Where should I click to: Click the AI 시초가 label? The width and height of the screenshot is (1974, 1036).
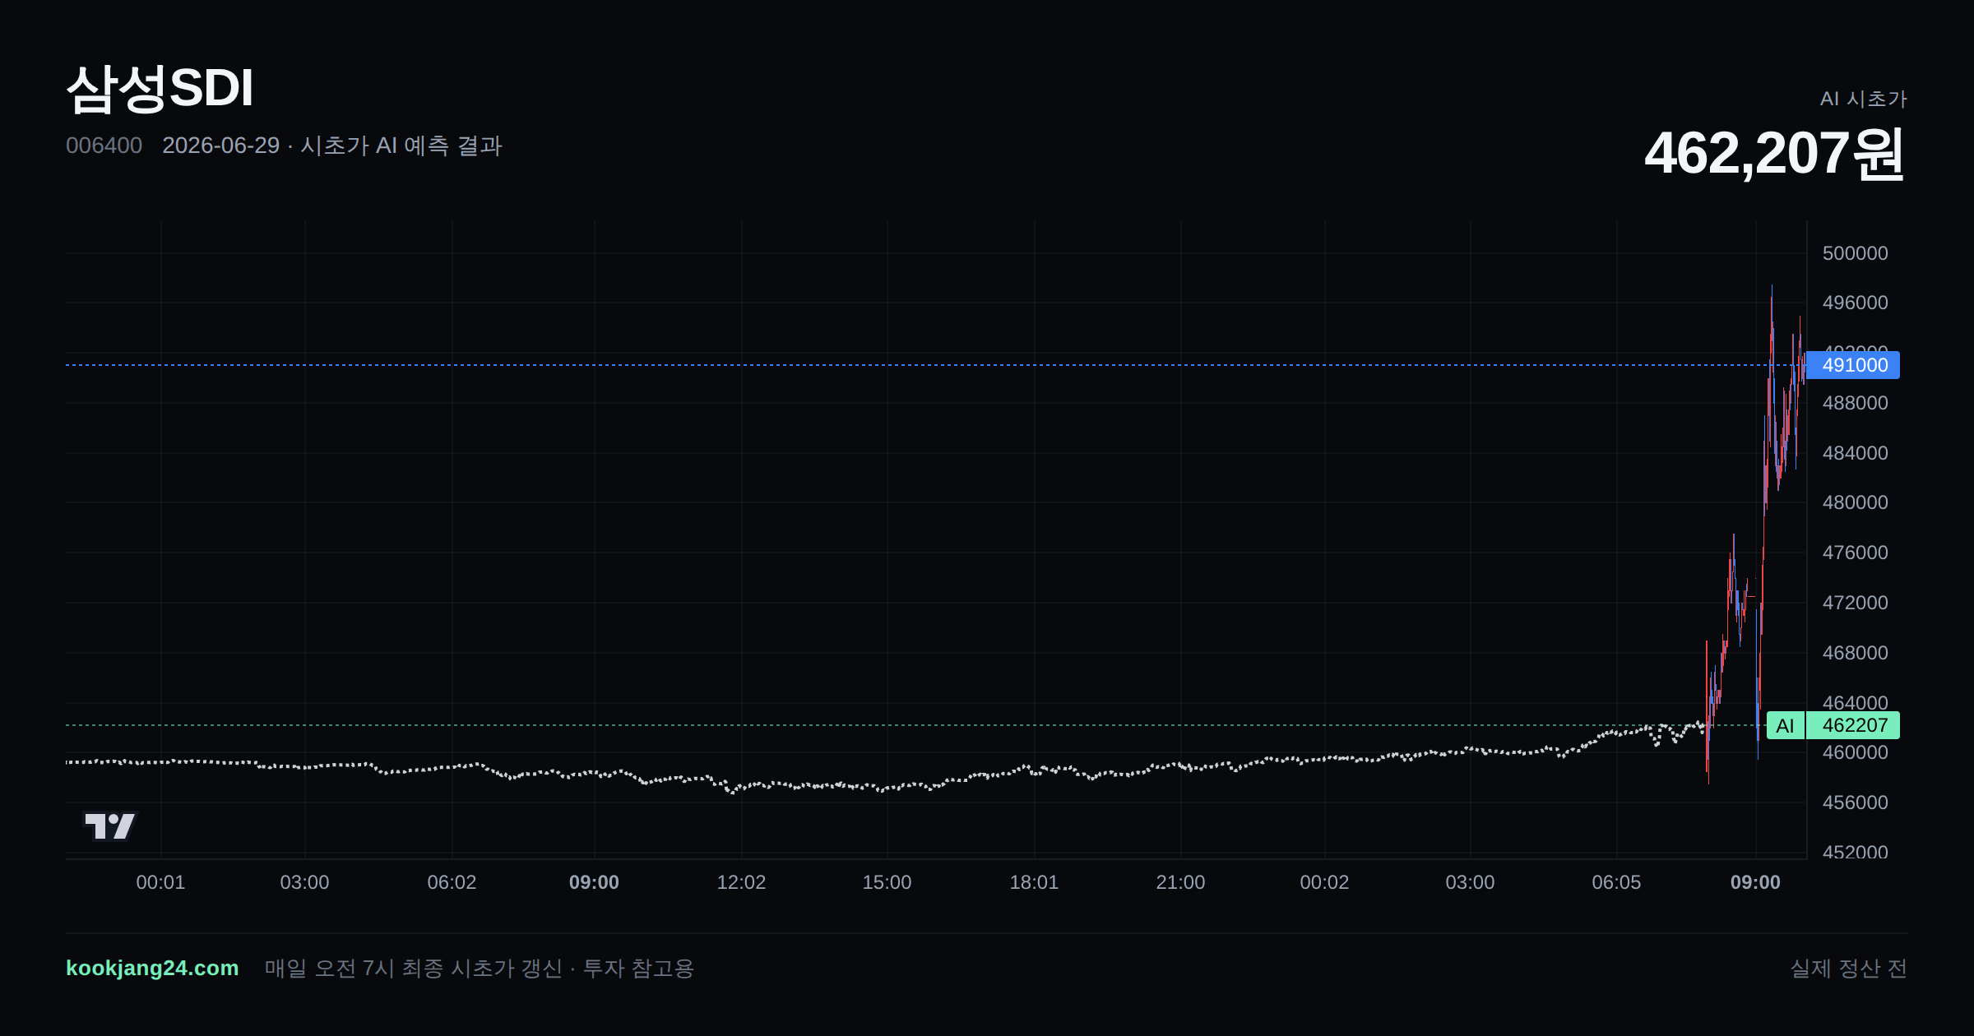[1863, 99]
